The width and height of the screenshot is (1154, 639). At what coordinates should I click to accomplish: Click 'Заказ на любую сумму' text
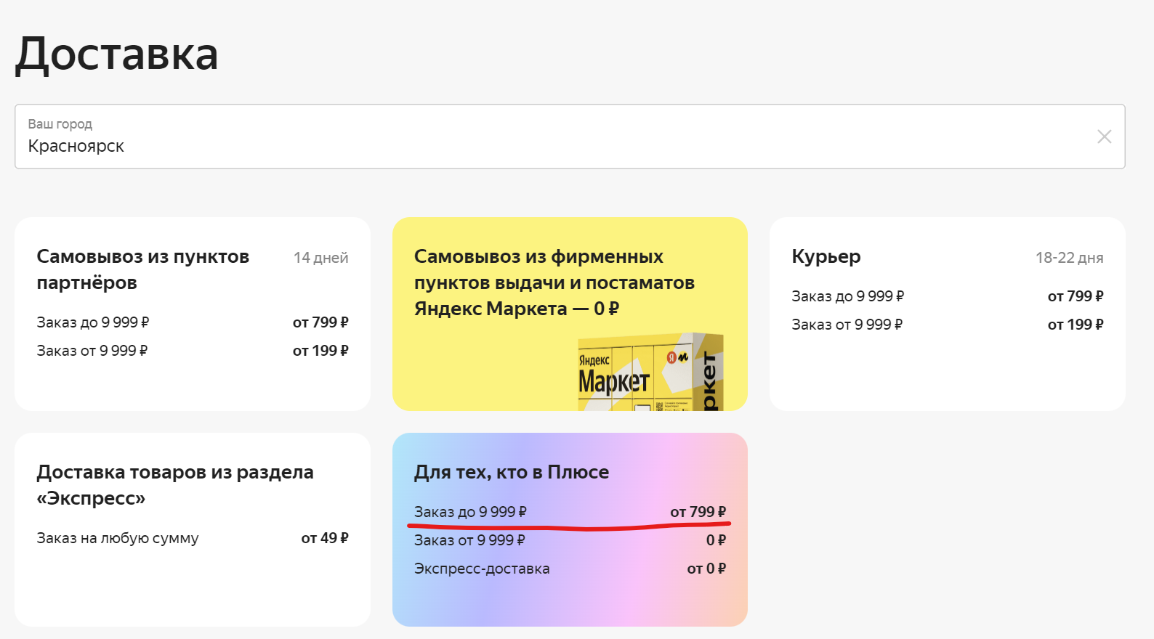(x=118, y=538)
